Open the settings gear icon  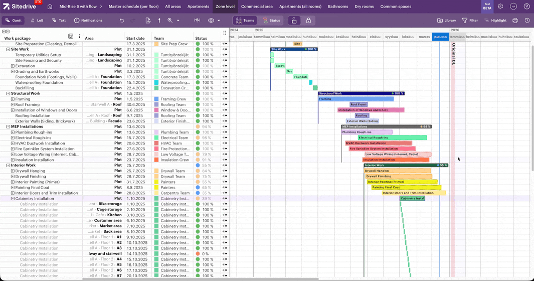[x=500, y=7]
